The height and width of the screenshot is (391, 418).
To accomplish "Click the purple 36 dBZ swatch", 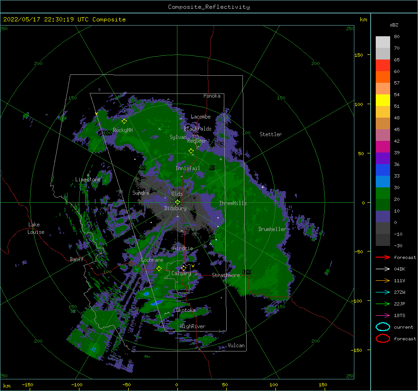I will pos(383,158).
